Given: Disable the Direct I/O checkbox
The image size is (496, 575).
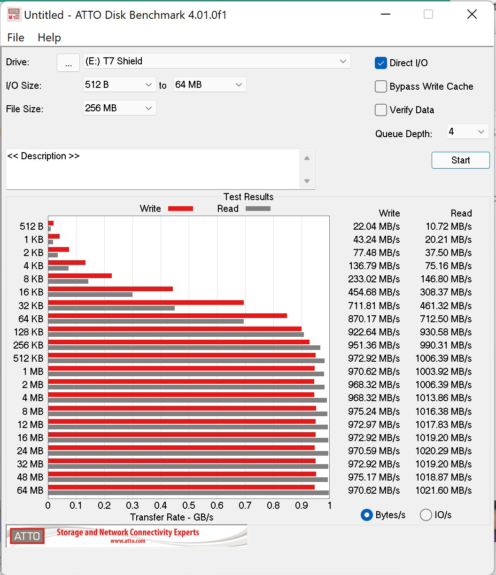Looking at the screenshot, I should coord(380,63).
